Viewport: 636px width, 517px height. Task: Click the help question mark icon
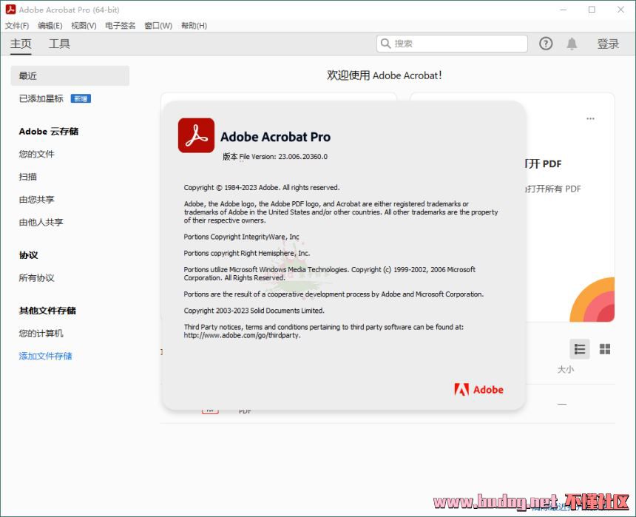coord(546,44)
